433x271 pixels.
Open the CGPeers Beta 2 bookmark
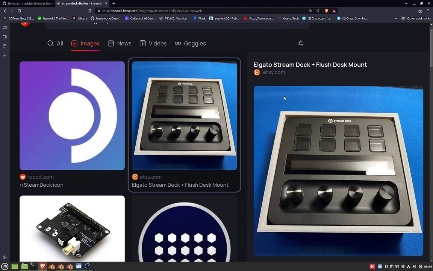(x=18, y=18)
